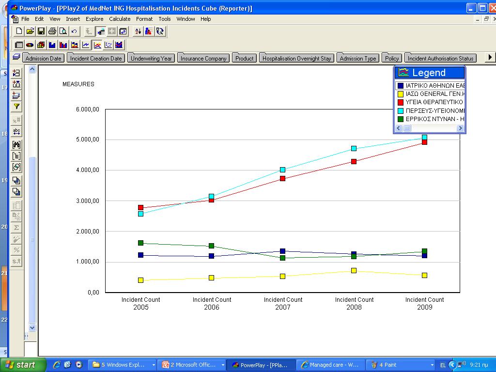Click the lower overlapping squares icon
This screenshot has height=372, width=496.
tap(16, 192)
